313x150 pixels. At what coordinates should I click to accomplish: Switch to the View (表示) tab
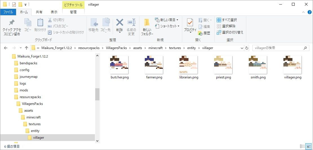[x=54, y=12]
